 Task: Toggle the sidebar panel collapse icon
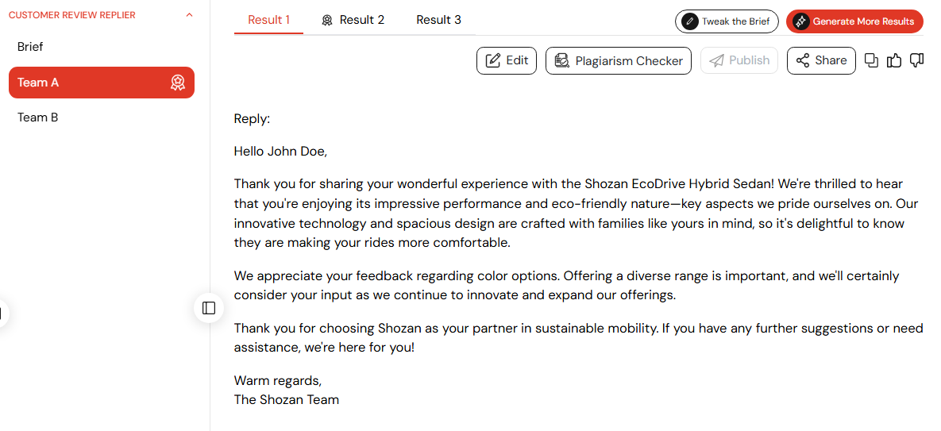click(209, 308)
